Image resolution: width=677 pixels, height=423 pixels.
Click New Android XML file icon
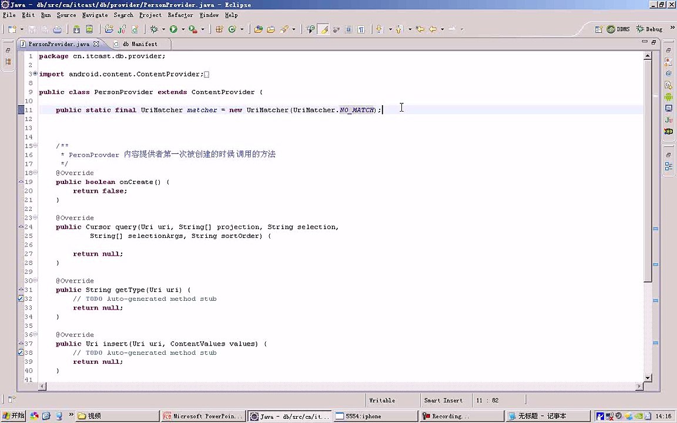click(x=135, y=29)
